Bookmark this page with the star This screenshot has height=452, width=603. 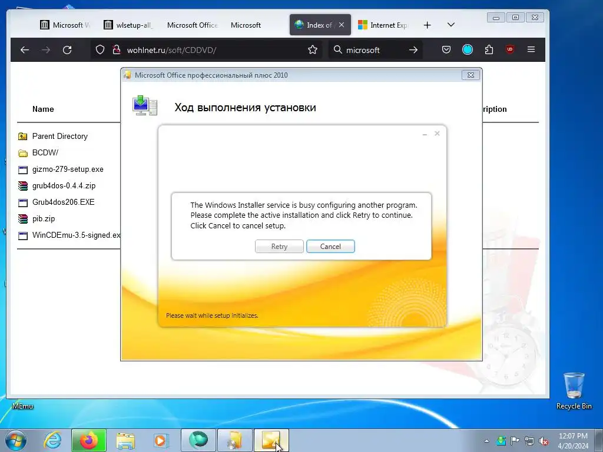(x=313, y=49)
